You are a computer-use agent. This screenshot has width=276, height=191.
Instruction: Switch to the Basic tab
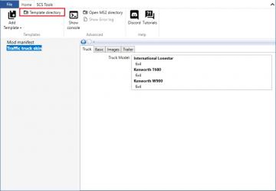point(99,49)
